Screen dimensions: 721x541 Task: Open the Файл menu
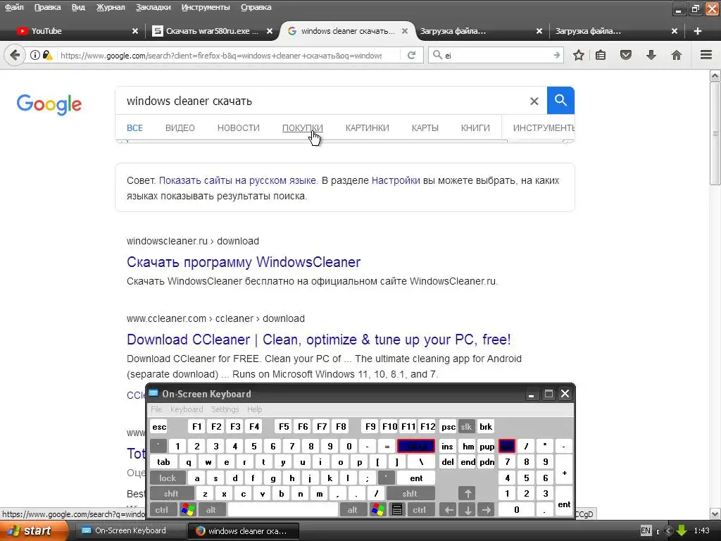(x=14, y=7)
